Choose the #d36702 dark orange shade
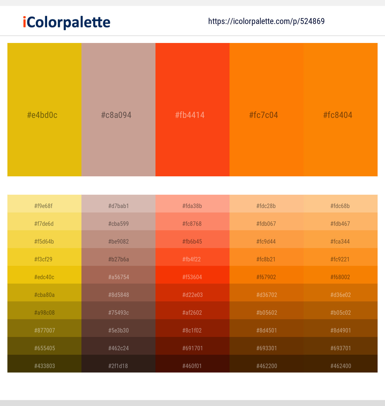Viewport: 385px width, 406px height. tap(267, 292)
